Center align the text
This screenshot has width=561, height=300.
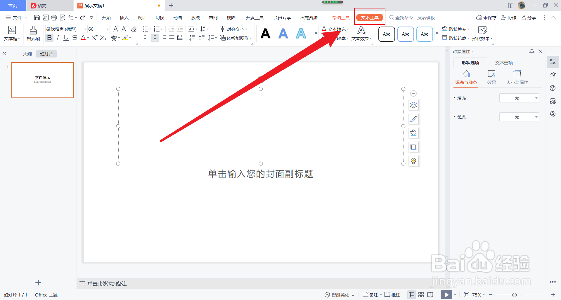pyautogui.click(x=155, y=38)
